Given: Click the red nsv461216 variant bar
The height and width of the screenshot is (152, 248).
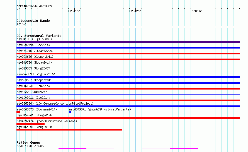Looking at the screenshot, I should [x=128, y=54].
